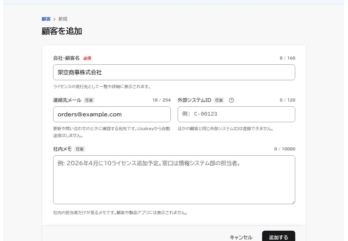Click the 新規 breadcrumb text
Image resolution: width=348 pixels, height=241 pixels.
tap(62, 19)
